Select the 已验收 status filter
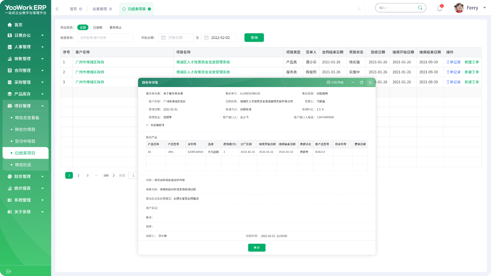 tap(98, 27)
